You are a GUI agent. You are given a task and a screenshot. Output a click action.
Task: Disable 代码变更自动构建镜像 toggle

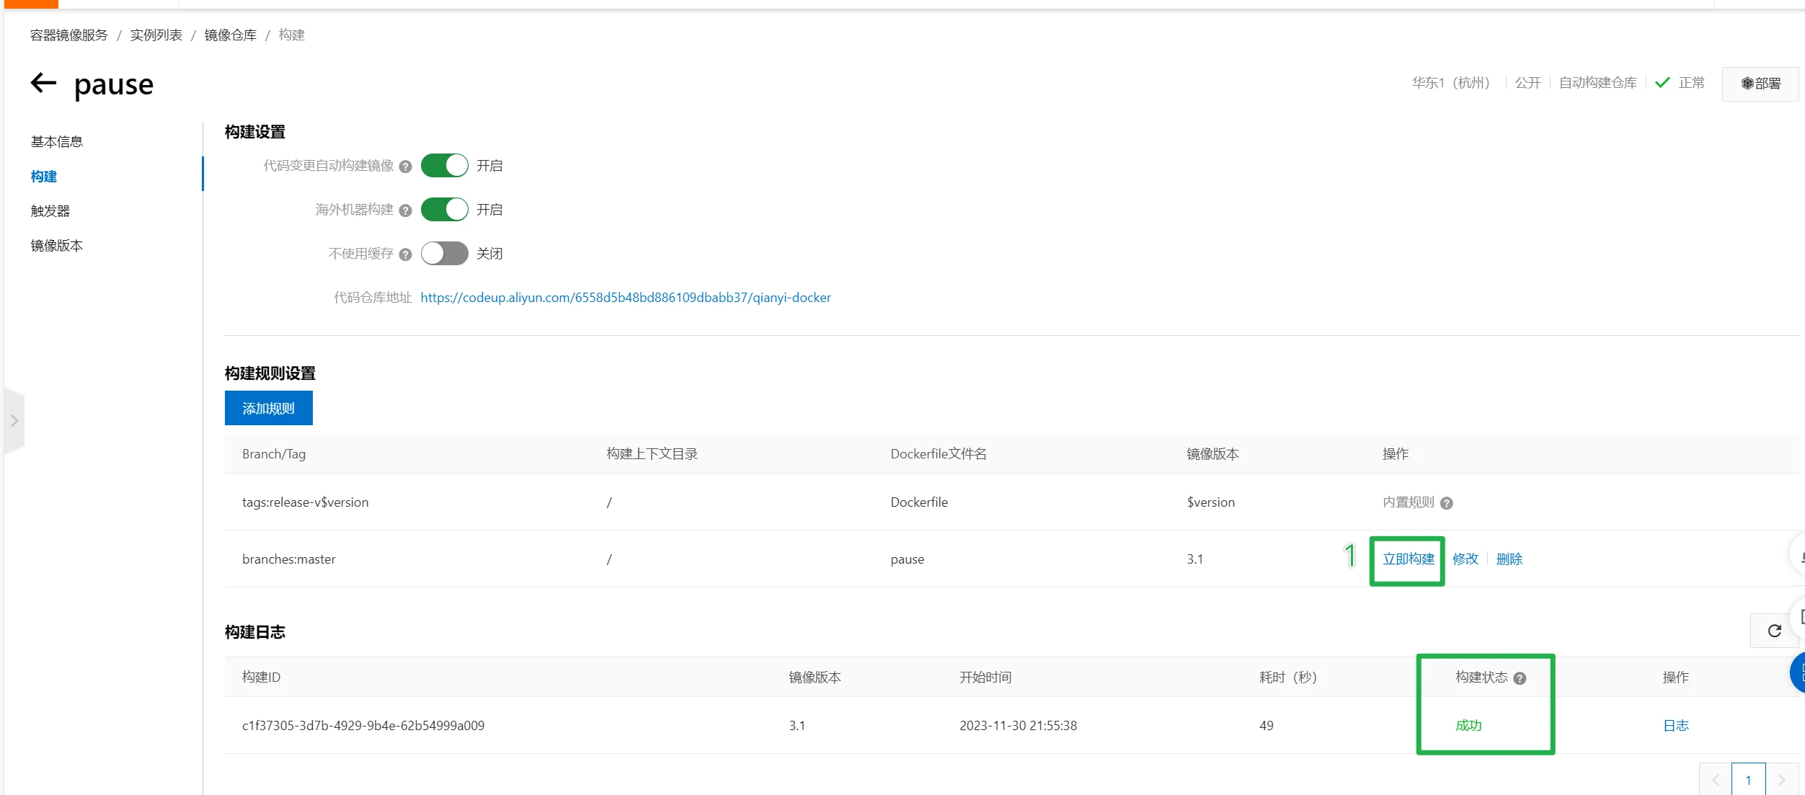444,166
